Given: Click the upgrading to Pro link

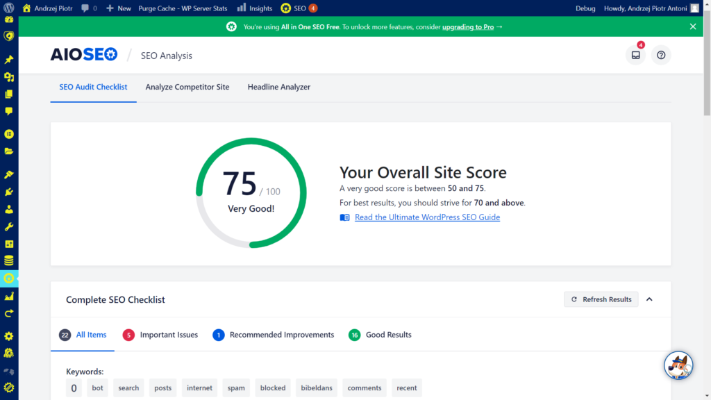Looking at the screenshot, I should pyautogui.click(x=468, y=27).
